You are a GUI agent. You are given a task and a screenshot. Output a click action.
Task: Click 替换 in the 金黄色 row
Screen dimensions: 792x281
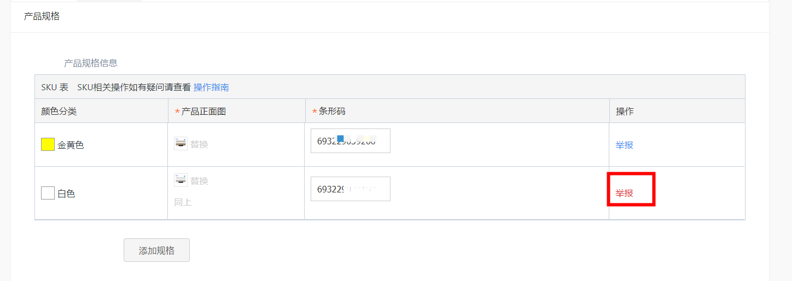[x=199, y=144]
